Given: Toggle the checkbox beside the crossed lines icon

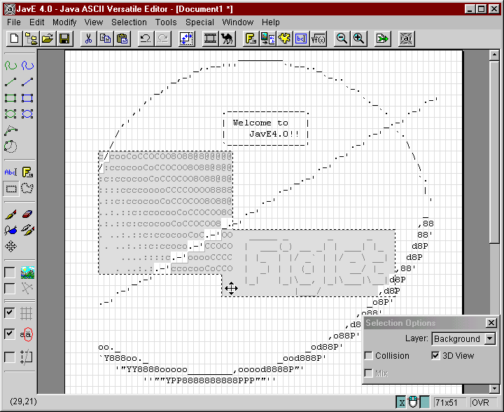Looking at the screenshot, I should coord(10,289).
